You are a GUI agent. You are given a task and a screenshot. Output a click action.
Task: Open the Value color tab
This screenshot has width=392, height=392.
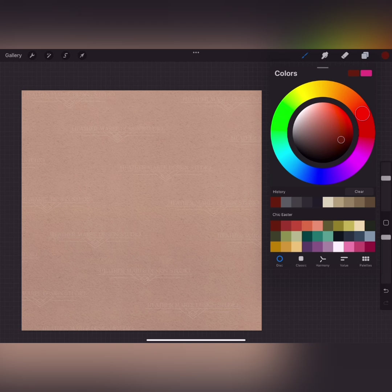click(x=344, y=261)
